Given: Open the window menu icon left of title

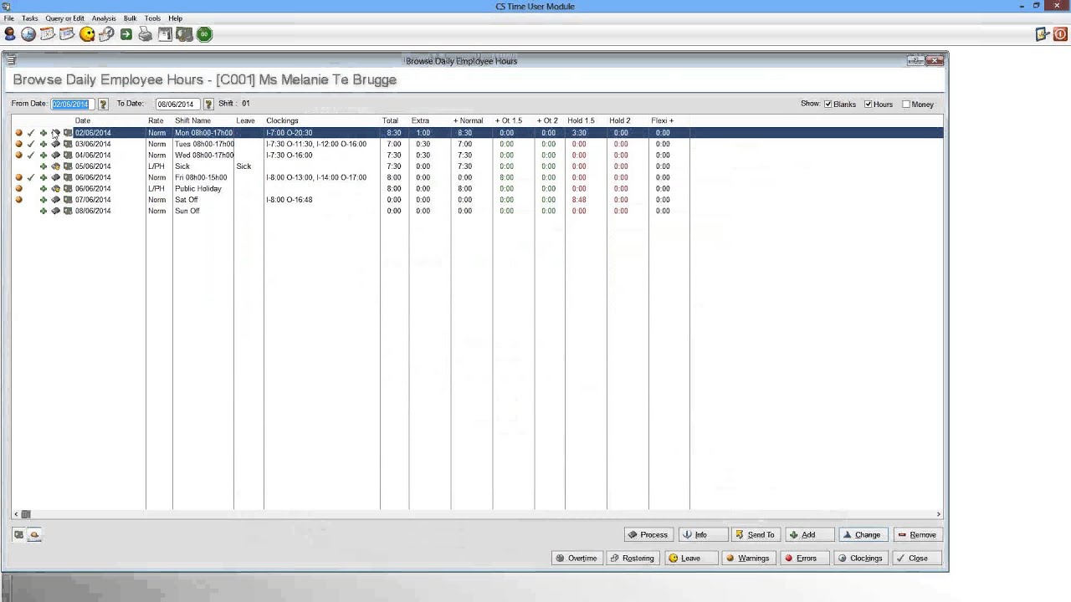Looking at the screenshot, I should (11, 61).
